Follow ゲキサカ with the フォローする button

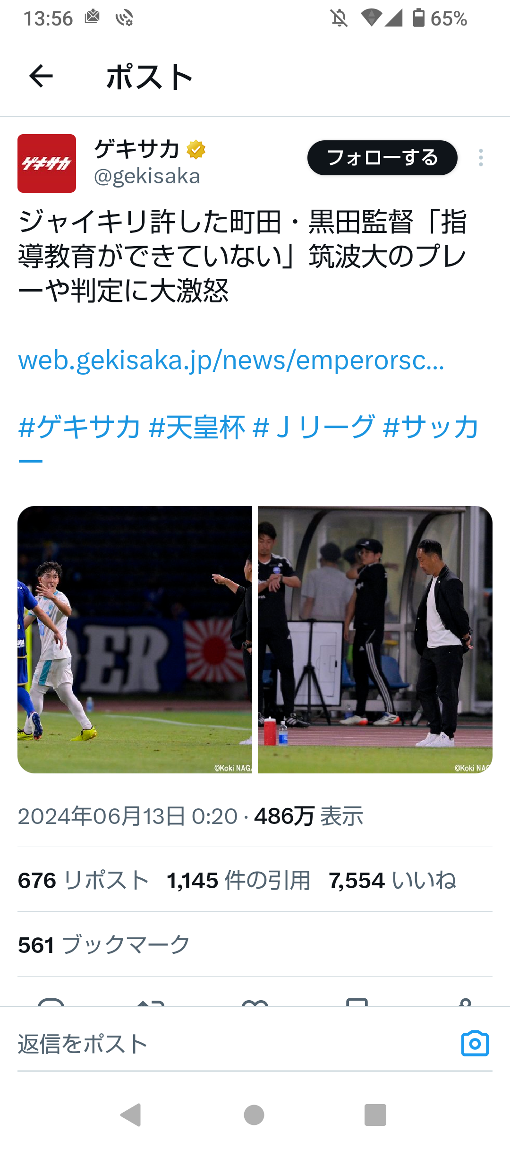(x=382, y=158)
